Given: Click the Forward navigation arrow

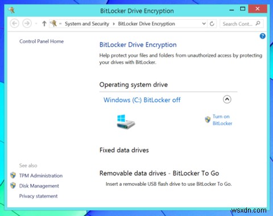Looking at the screenshot, I should click(x=27, y=23).
